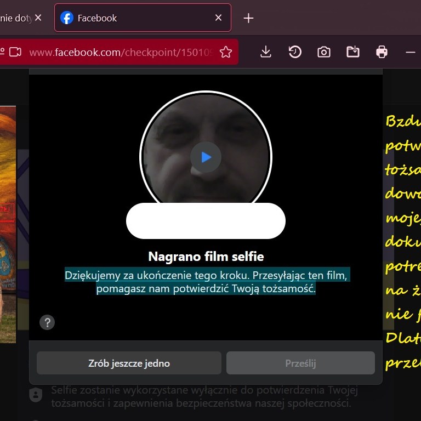Image resolution: width=421 pixels, height=421 pixels.
Task: Click the save-to-folder toolbar icon
Action: 353,52
